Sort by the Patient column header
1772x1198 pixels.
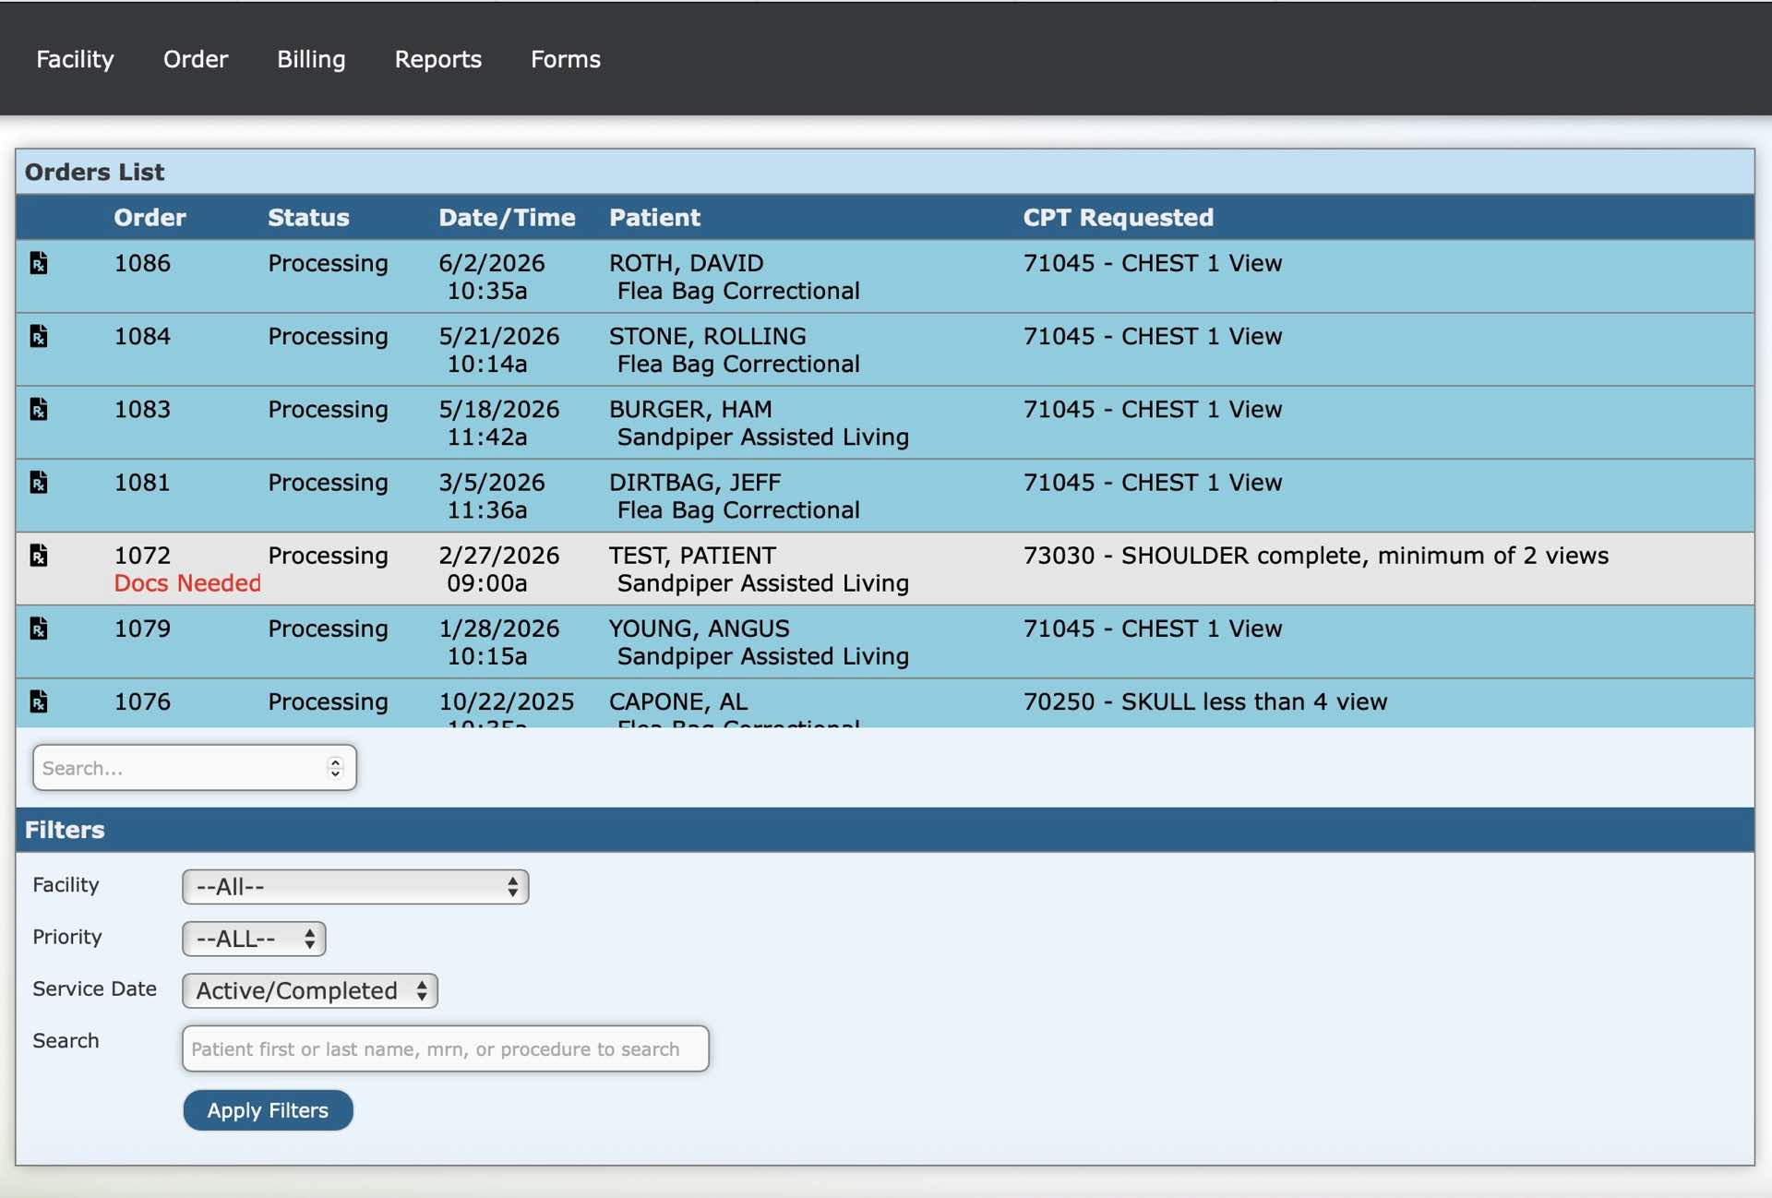tap(654, 218)
